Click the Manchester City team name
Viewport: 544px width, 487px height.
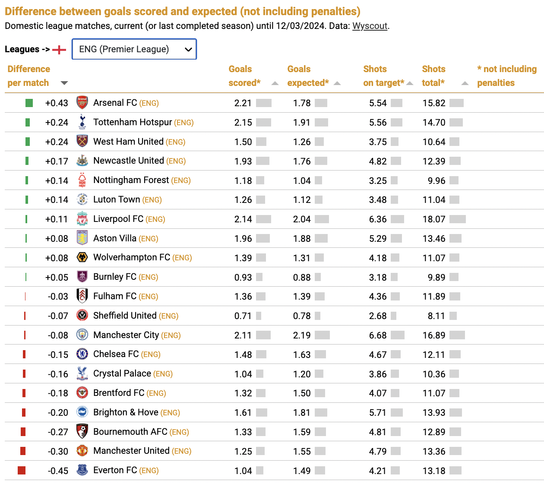tap(126, 335)
